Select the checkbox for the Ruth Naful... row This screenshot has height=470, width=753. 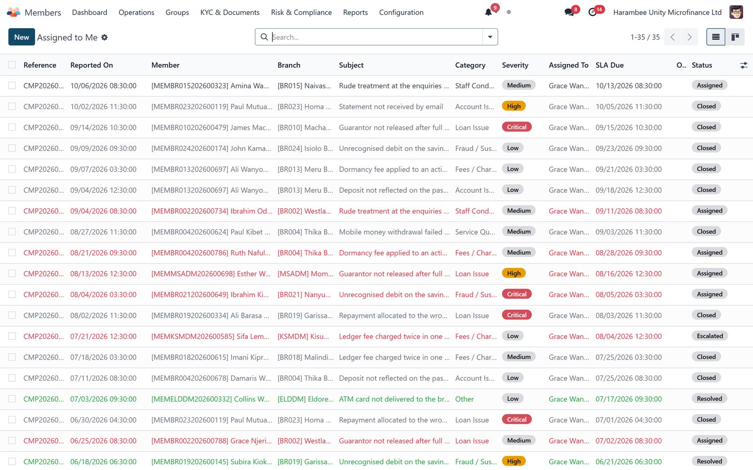point(12,252)
